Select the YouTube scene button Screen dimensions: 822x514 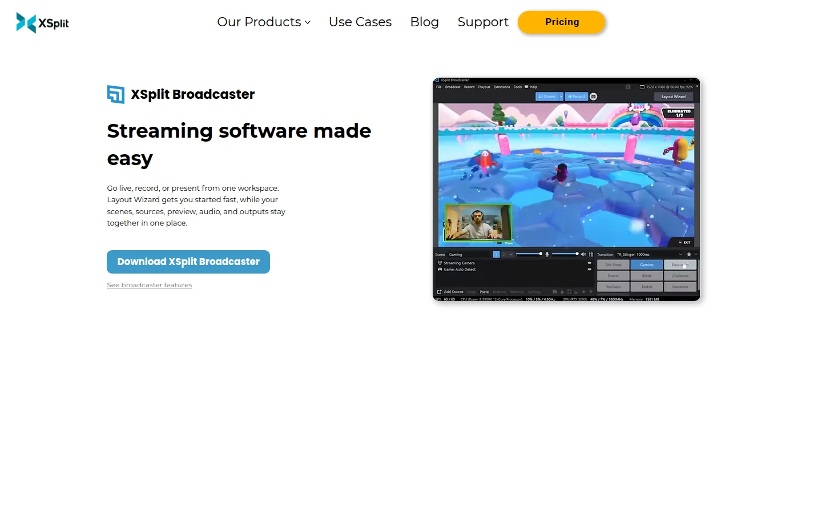[613, 287]
